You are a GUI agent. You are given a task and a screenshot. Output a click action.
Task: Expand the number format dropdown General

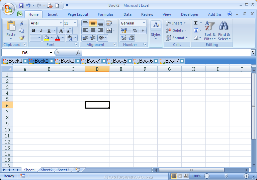[x=144, y=23]
